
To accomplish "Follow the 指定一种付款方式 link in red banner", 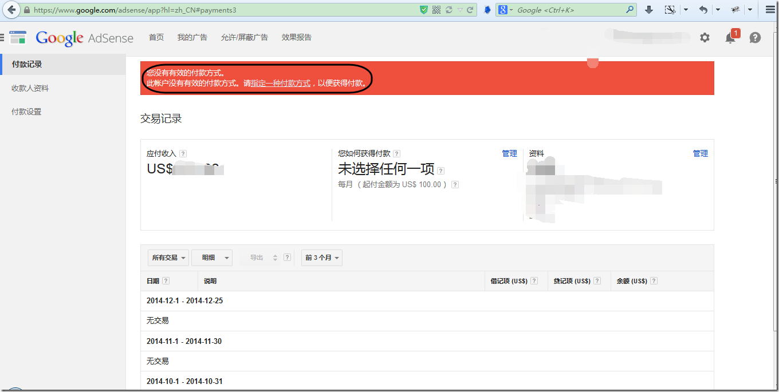I will coord(281,83).
